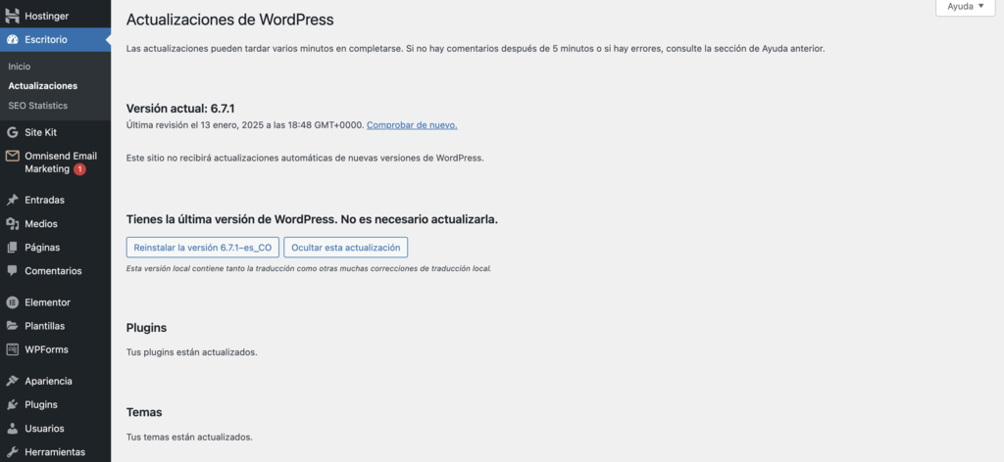Click the 'Última revisión el 13 enero' text
This screenshot has width=1004, height=462.
tap(245, 125)
